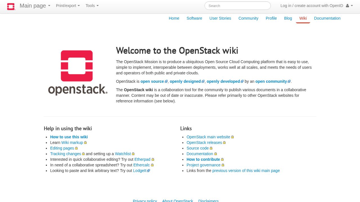Click the 'Welcome to the OpenStack wiki' heading
This screenshot has height=202, width=360.
pos(177,51)
